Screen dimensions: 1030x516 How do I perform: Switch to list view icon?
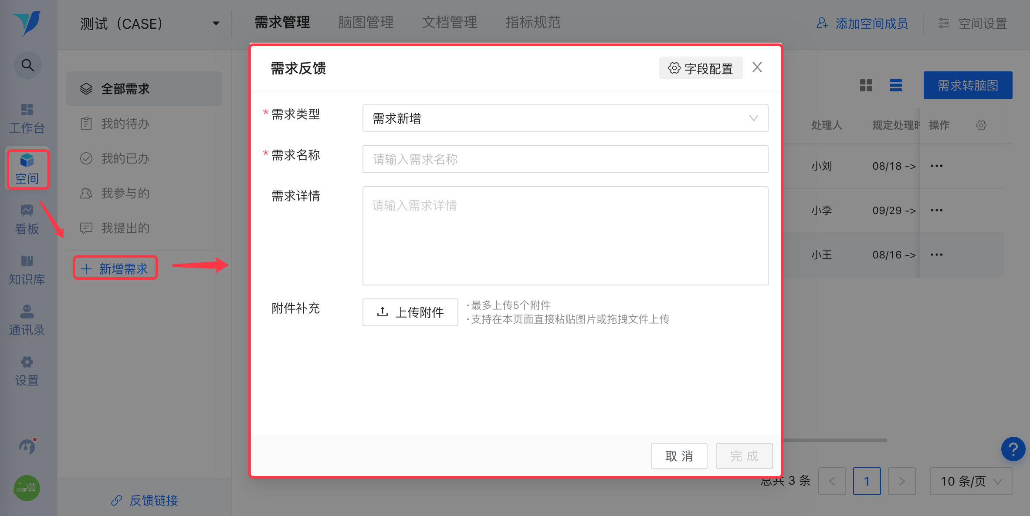point(895,85)
